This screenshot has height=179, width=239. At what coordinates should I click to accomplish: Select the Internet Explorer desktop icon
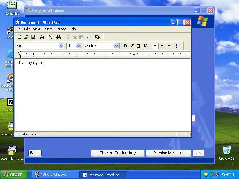[10, 58]
